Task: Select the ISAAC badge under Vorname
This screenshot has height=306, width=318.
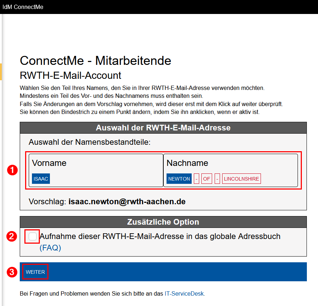Action: [41, 178]
